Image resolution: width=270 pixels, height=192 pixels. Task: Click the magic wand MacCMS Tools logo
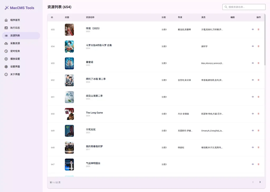pyautogui.click(x=7, y=8)
